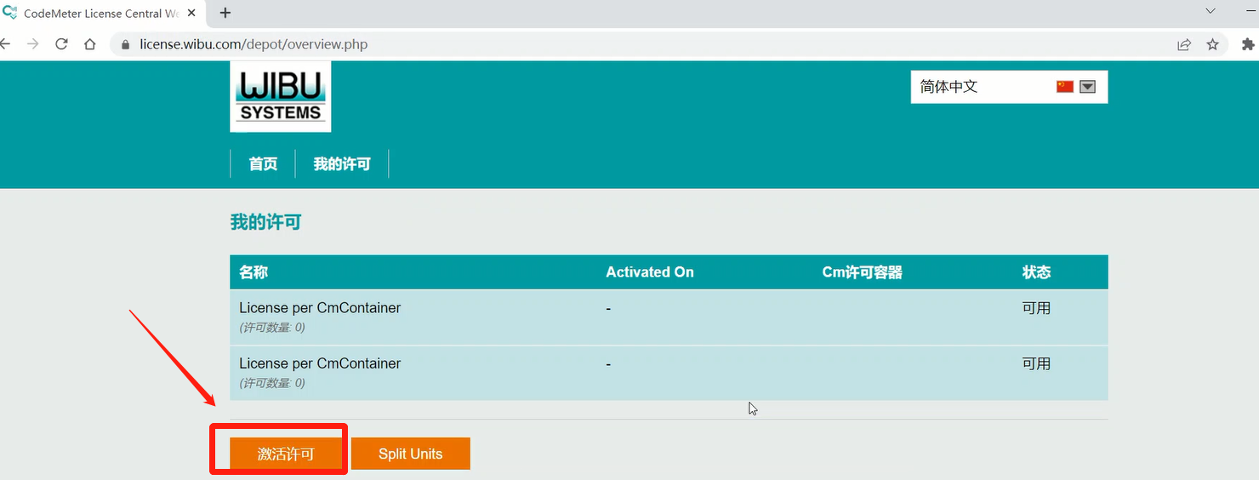1259x480 pixels.
Task: Open the 首页 menu item
Action: click(263, 164)
